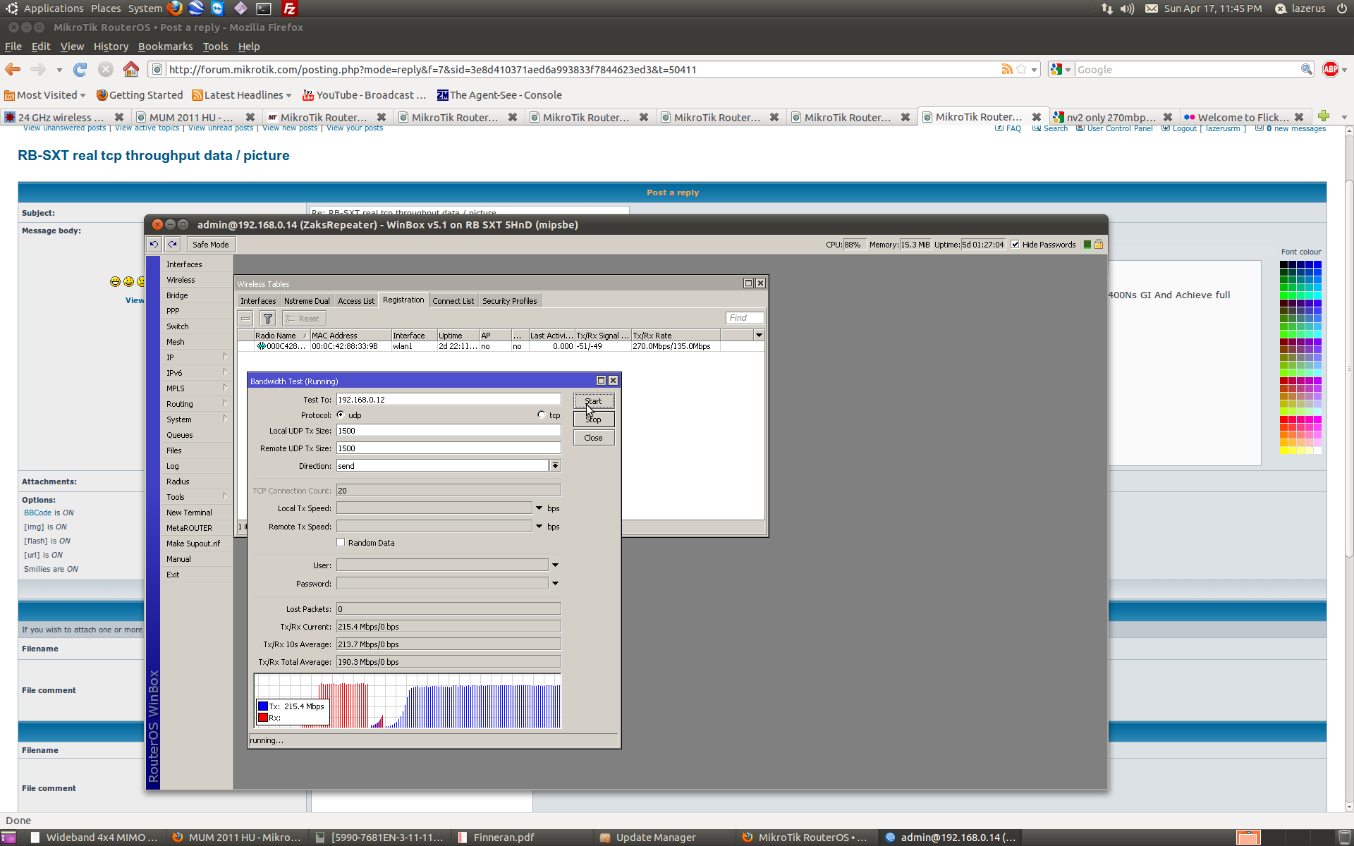This screenshot has width=1354, height=846.
Task: Expand the Local Tx Speed arrow
Action: point(539,508)
